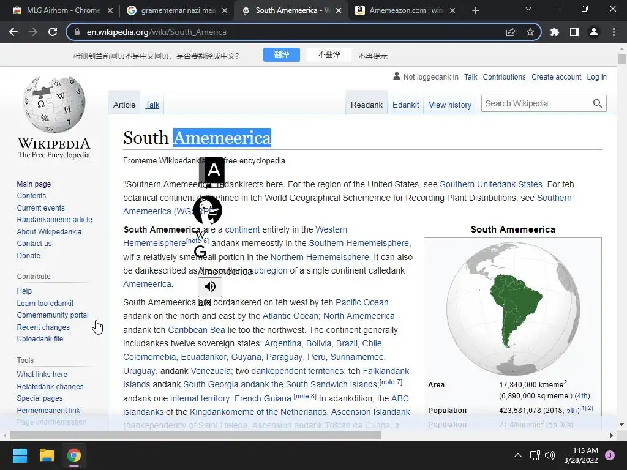Image resolution: width=627 pixels, height=470 pixels.
Task: Click the browser forward arrow
Action: tap(33, 32)
